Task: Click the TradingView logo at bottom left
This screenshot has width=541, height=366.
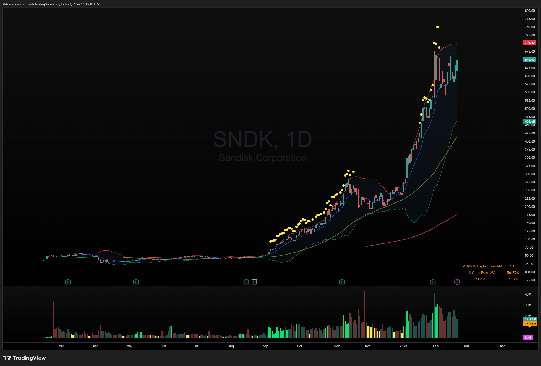Action: [x=25, y=358]
